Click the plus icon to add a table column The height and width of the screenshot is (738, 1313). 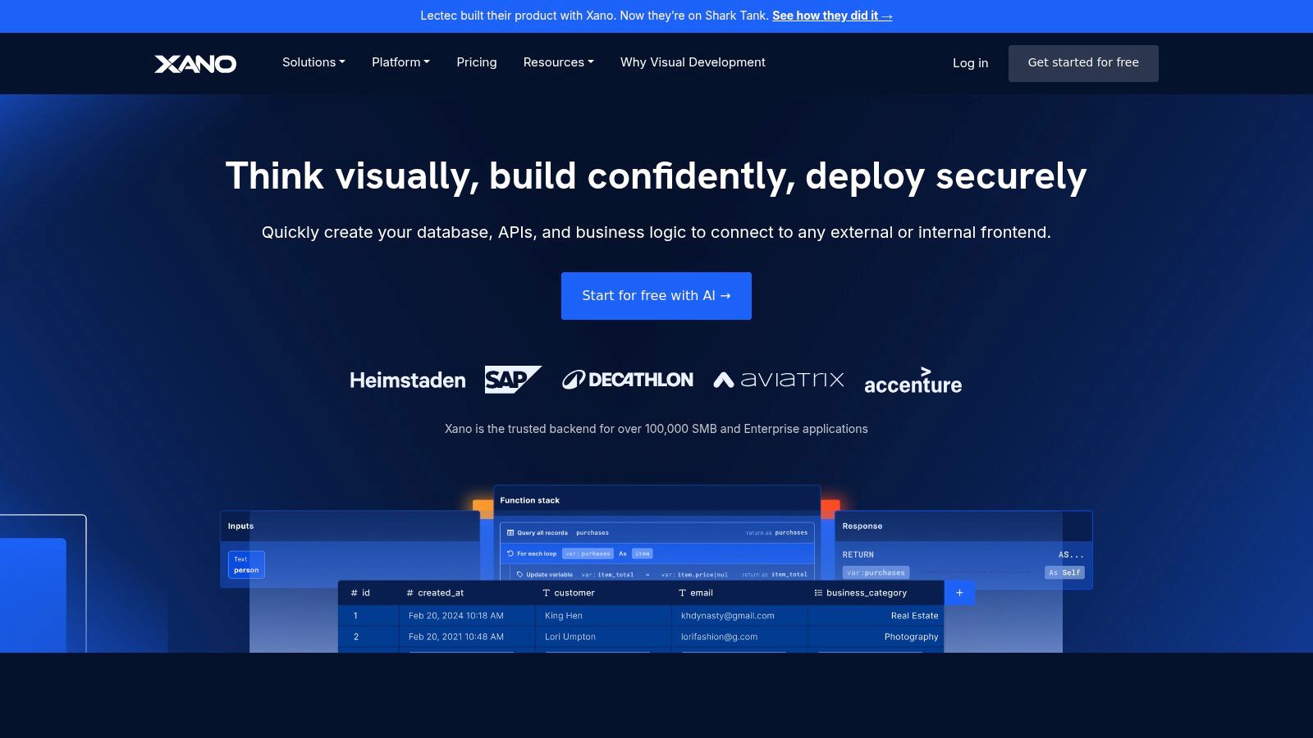[x=959, y=593]
